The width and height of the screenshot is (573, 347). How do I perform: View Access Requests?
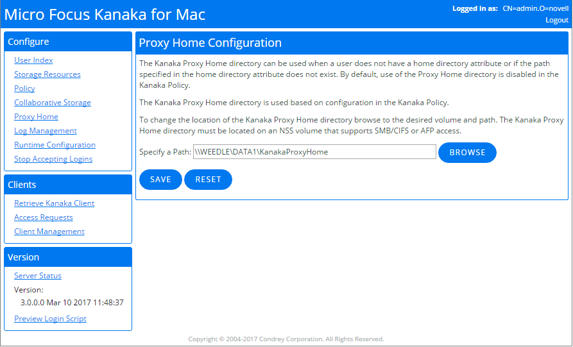(44, 217)
